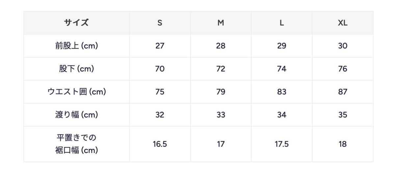Click the 前股上 (cm) row label
This screenshot has height=173, width=395.
(76, 46)
